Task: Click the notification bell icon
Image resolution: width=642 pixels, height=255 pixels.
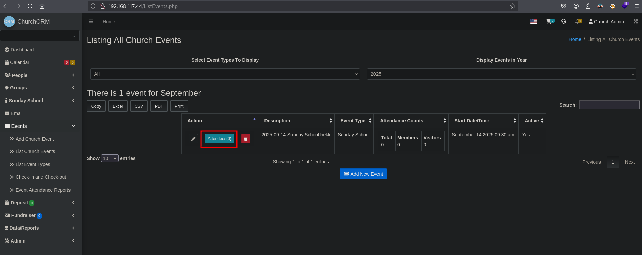Action: (578, 22)
